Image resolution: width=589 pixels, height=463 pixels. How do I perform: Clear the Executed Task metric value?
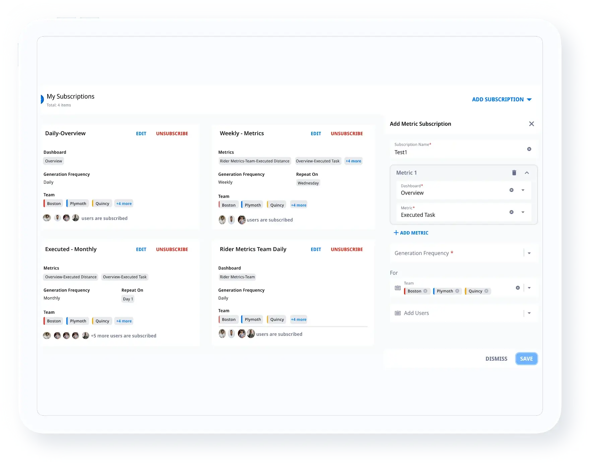(511, 212)
